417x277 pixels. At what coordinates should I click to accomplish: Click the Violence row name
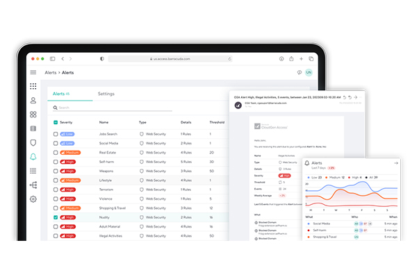[x=106, y=199]
